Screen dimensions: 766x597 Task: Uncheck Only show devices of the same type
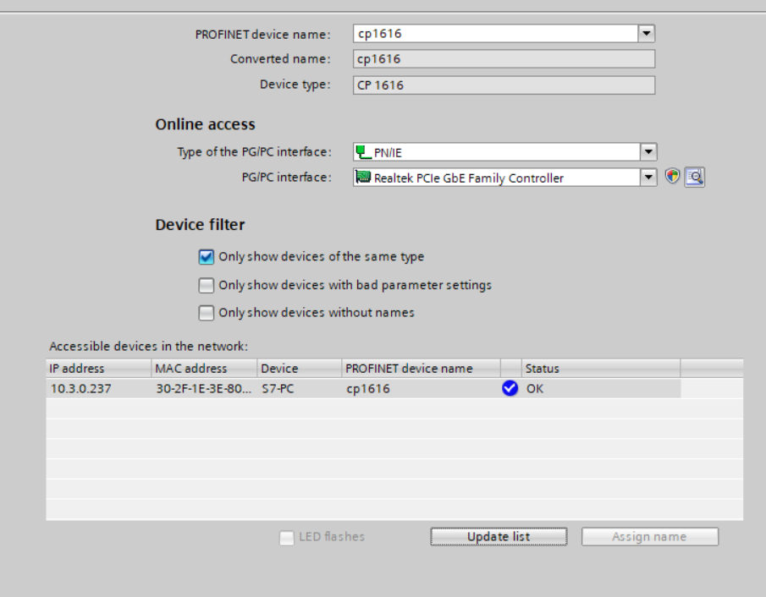pyautogui.click(x=207, y=257)
